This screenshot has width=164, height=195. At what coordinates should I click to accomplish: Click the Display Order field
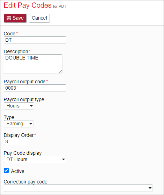16,141
